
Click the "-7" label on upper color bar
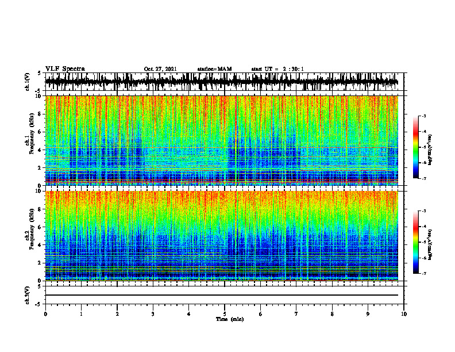coord(423,178)
